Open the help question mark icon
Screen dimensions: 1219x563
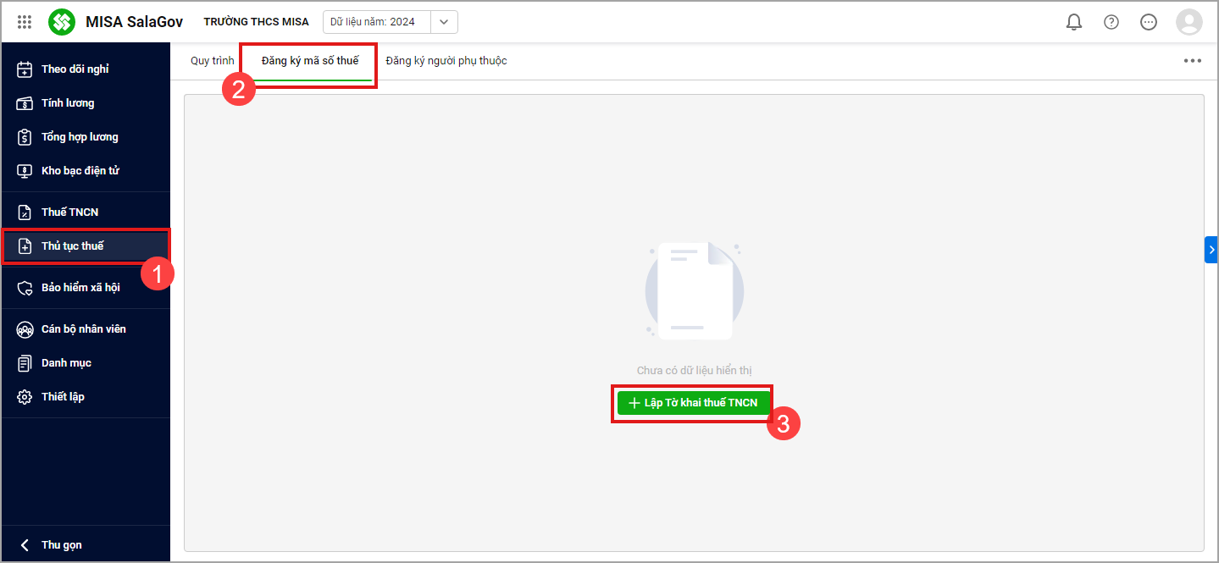[1111, 22]
